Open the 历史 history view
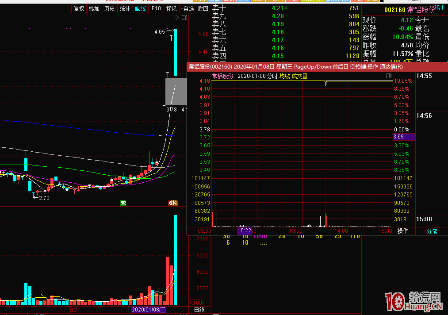 (109, 8)
